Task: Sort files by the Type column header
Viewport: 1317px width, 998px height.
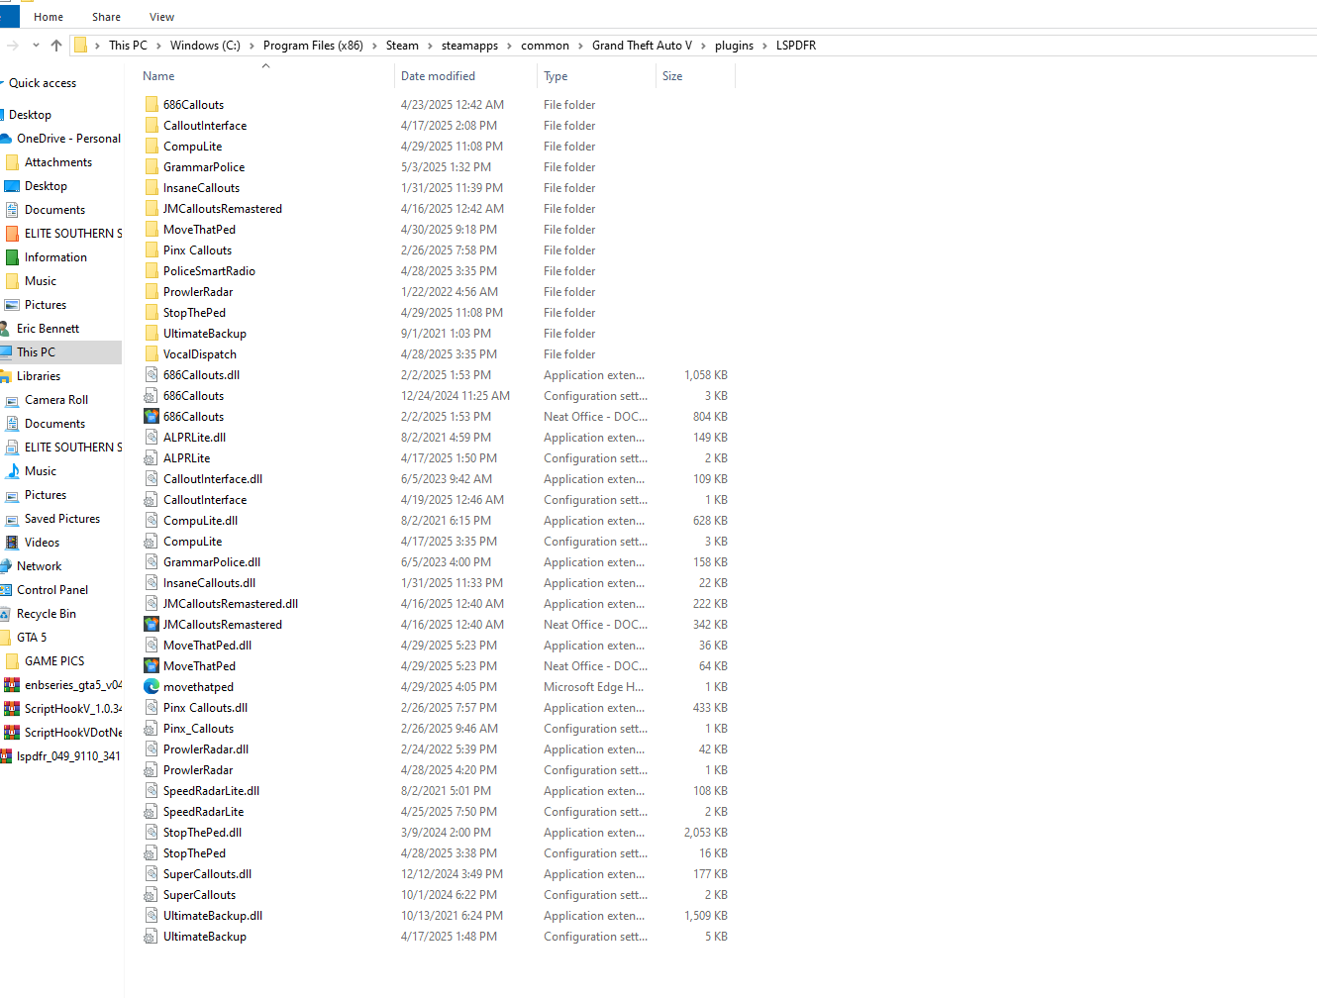Action: pos(556,76)
